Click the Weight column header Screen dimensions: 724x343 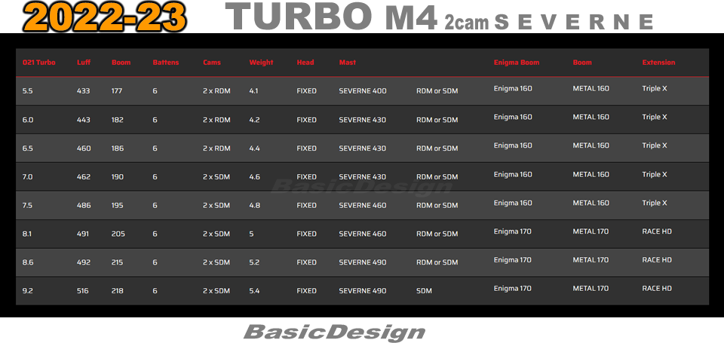(x=262, y=63)
